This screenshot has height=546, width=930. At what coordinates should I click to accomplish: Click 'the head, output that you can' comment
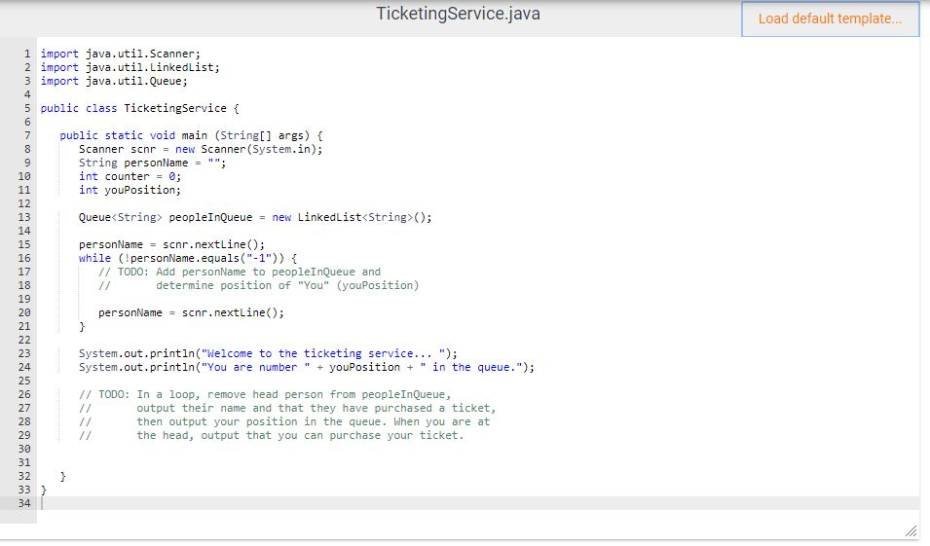pyautogui.click(x=271, y=436)
